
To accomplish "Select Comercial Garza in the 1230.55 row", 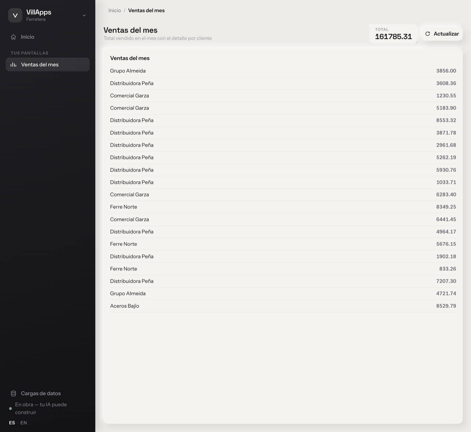I will pos(130,96).
